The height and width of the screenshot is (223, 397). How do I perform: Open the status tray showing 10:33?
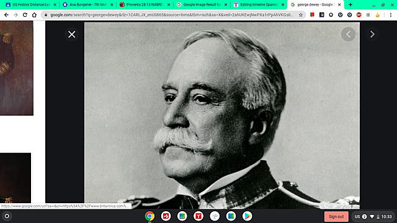click(x=373, y=216)
